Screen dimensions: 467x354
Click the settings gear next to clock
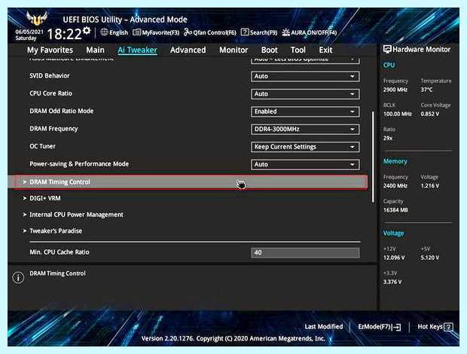tap(87, 30)
